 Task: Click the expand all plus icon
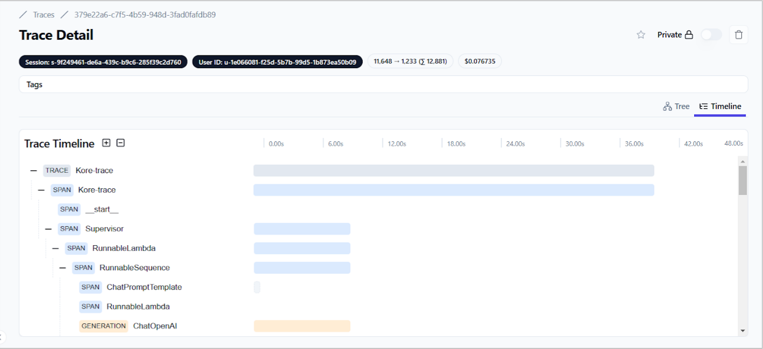(x=106, y=143)
